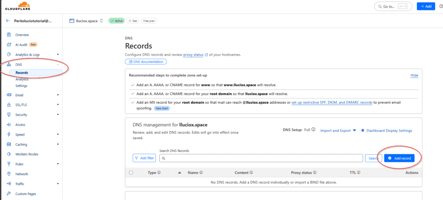Click the Network location pin icon
This screenshot has height=200, width=443.
9,174
